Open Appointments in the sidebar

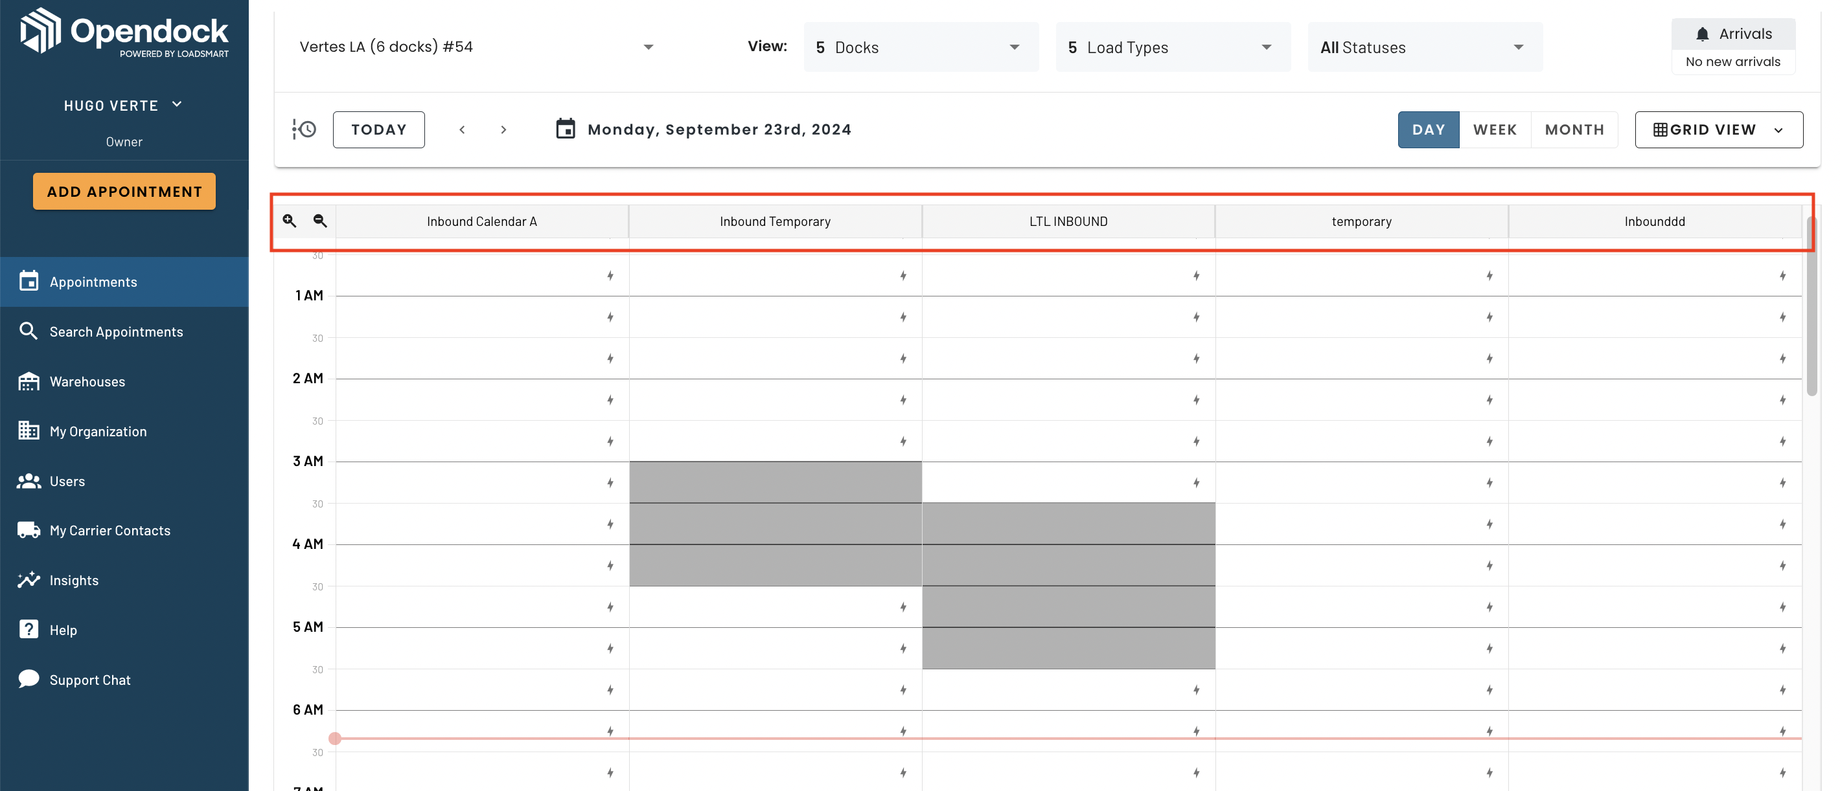tap(124, 282)
